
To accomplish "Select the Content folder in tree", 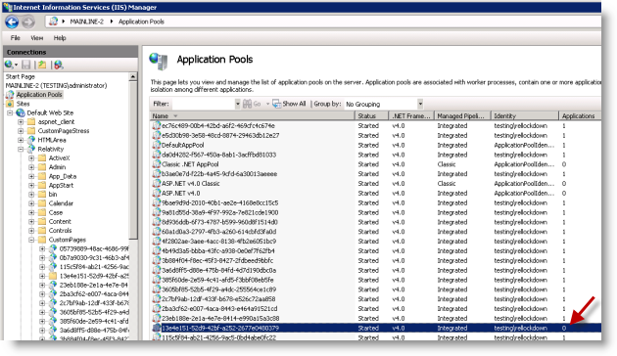I will coord(60,222).
